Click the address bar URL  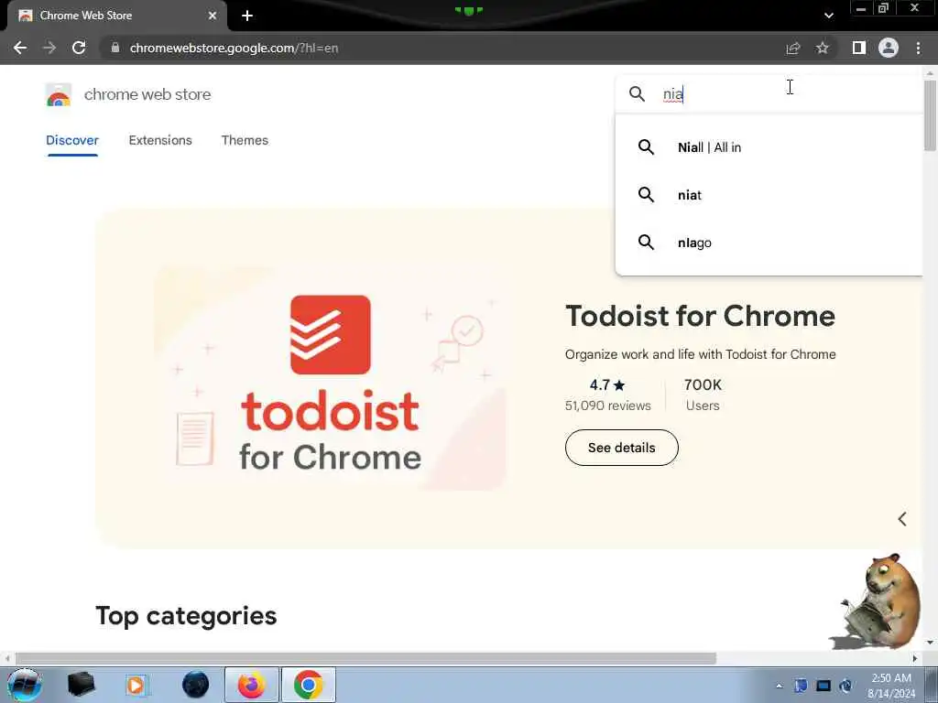coord(234,48)
